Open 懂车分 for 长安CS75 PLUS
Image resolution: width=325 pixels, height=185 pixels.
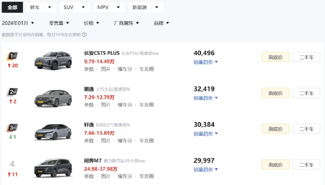point(125,69)
